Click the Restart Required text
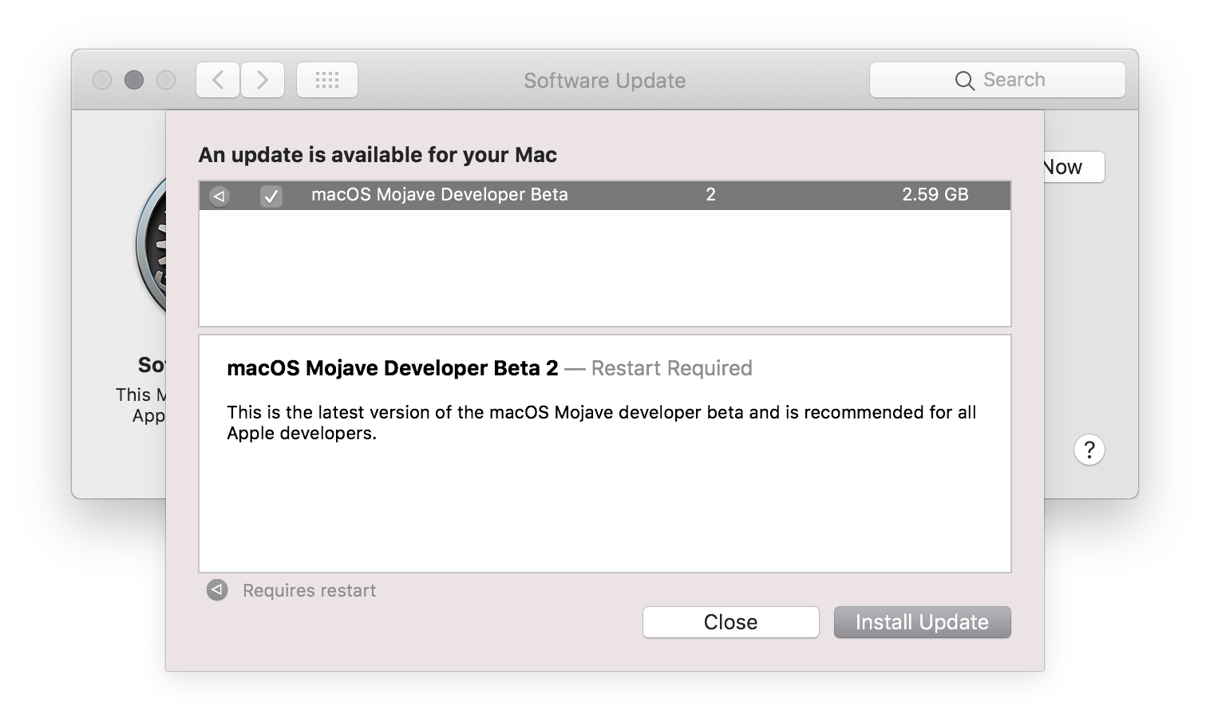This screenshot has width=1210, height=714. 671,368
